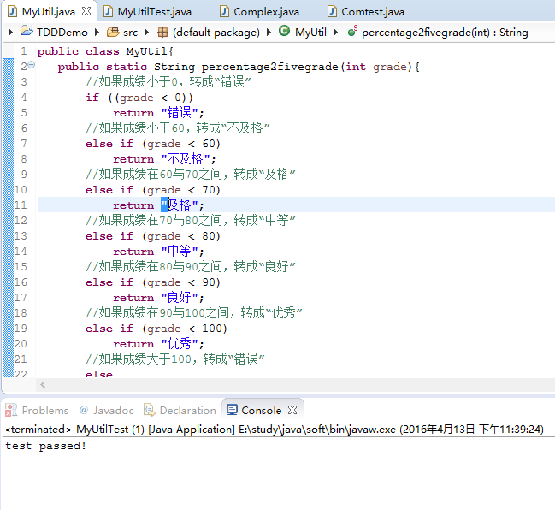
Task: Click the Javadoc @ icon
Action: click(x=84, y=410)
